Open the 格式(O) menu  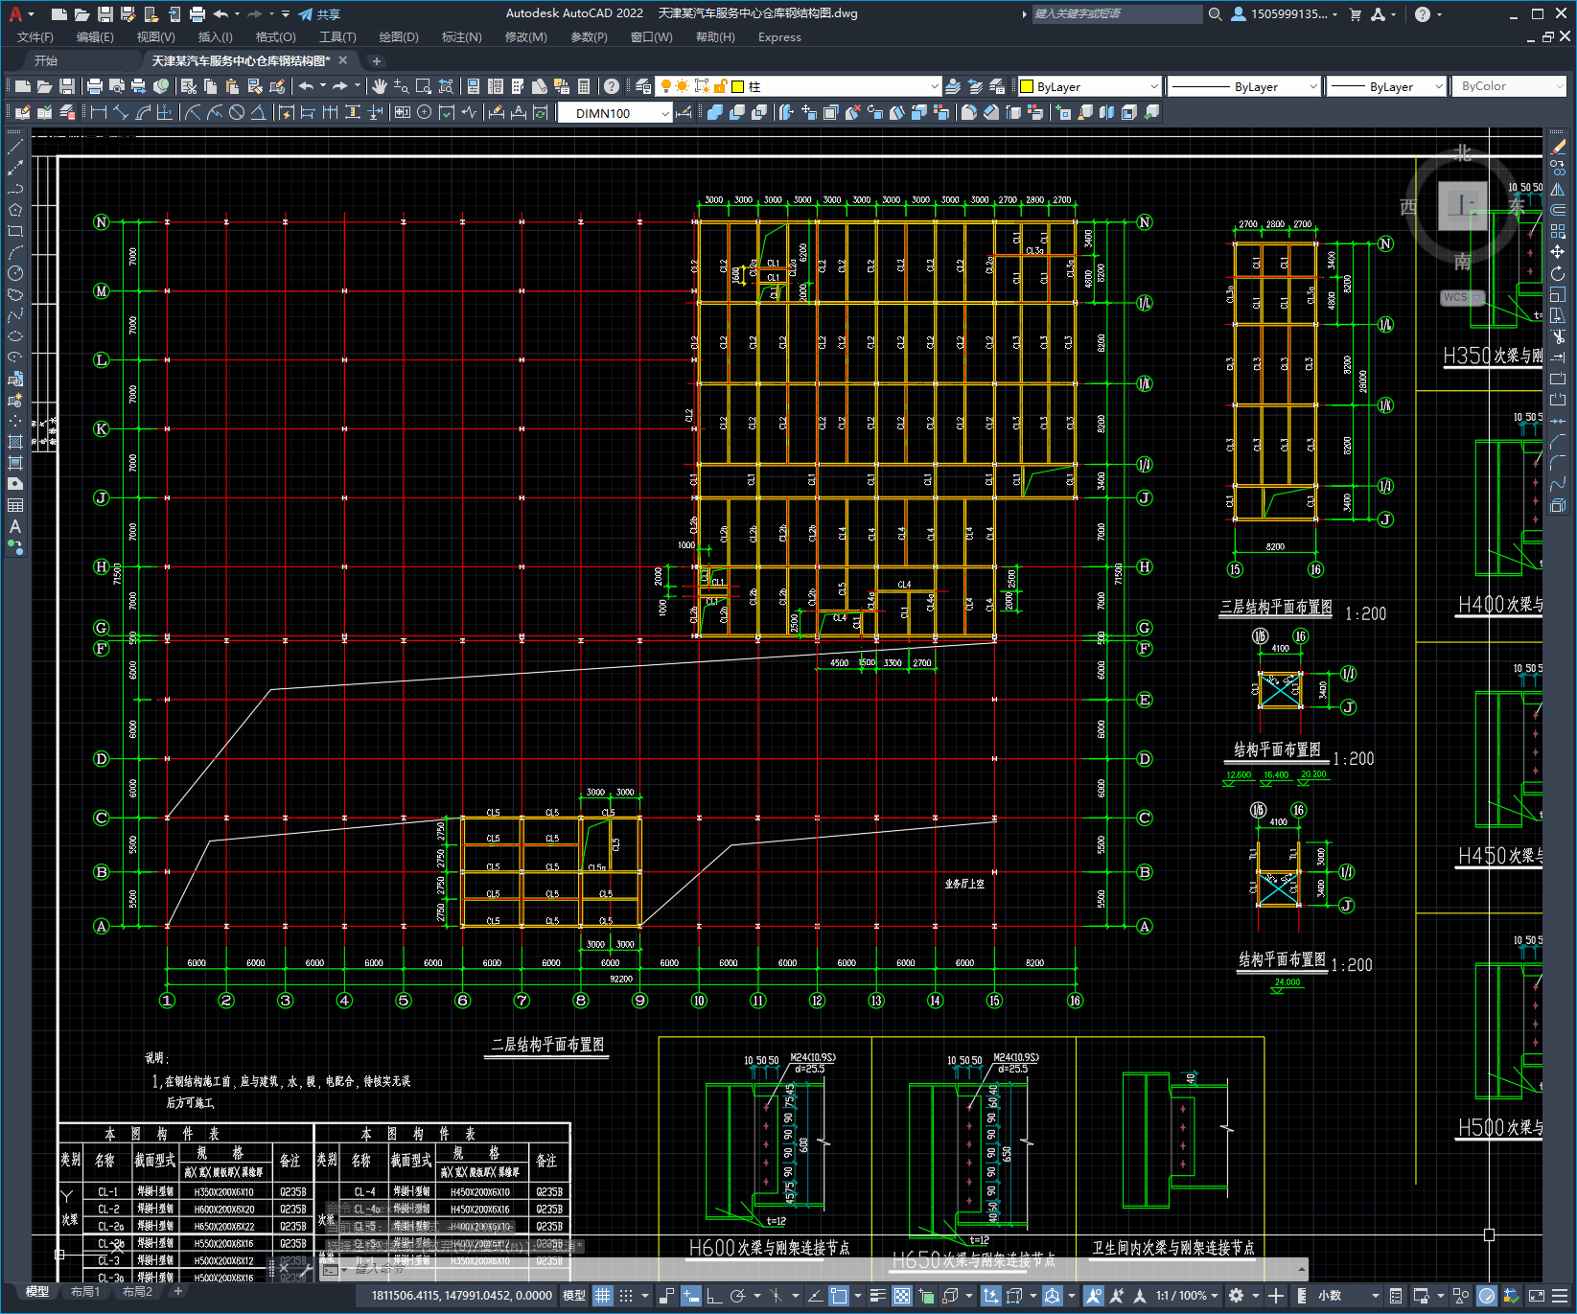point(275,37)
